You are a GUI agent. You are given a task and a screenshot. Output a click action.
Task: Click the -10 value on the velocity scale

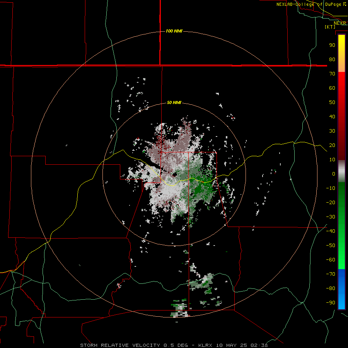tap(331, 188)
